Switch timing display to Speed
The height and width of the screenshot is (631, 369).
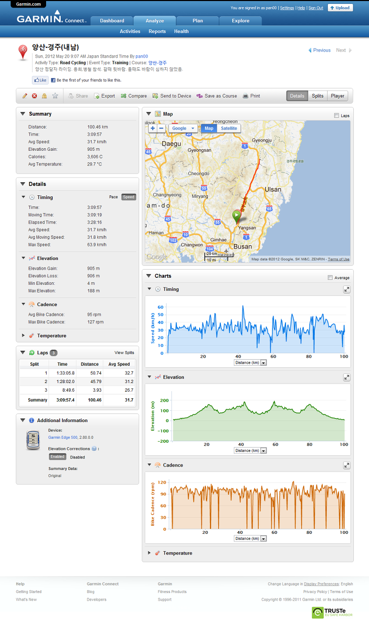[x=129, y=197]
